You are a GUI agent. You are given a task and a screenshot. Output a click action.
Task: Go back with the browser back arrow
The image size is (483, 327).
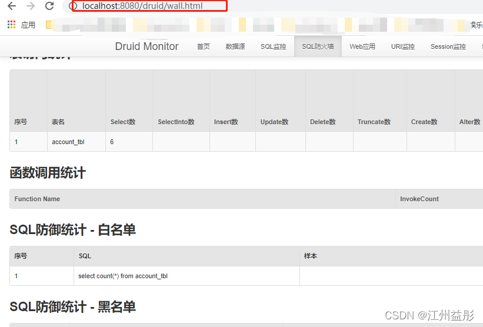[x=12, y=6]
